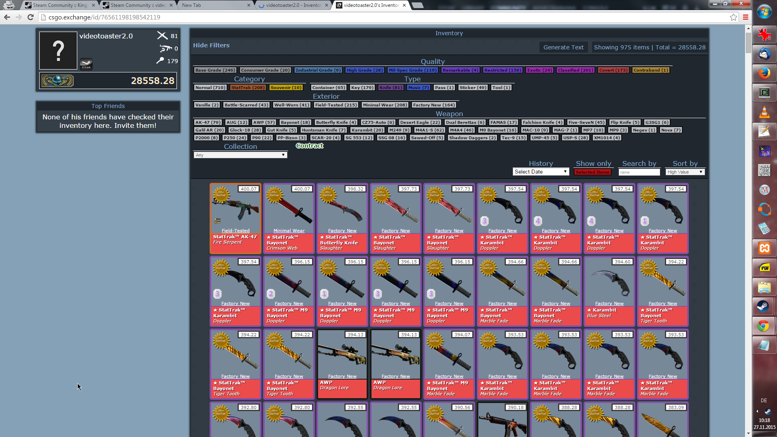This screenshot has height=437, width=777.
Task: Open VLC media player taskbar icon
Action: (x=764, y=112)
